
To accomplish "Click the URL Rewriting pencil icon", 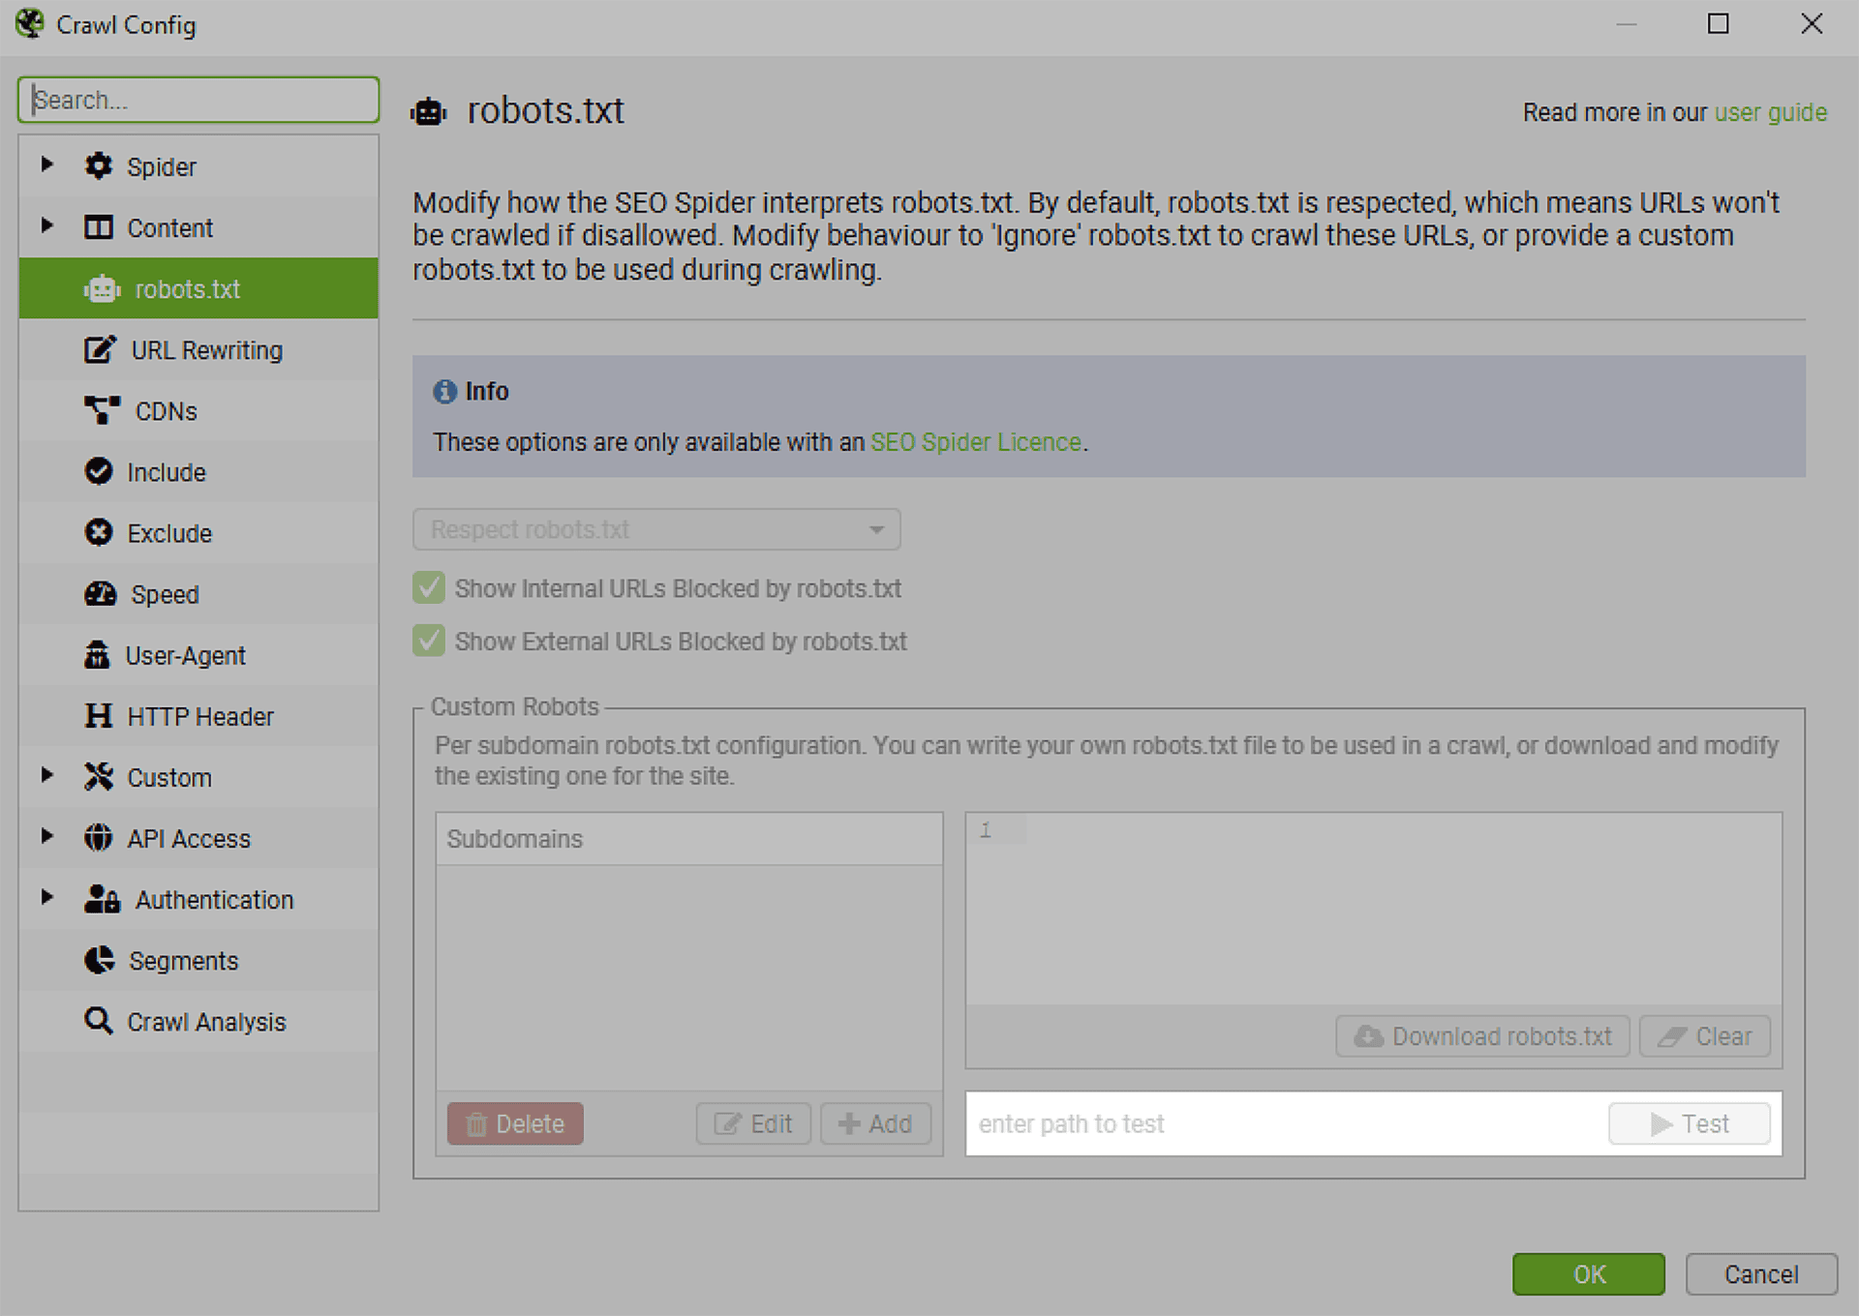I will point(99,350).
